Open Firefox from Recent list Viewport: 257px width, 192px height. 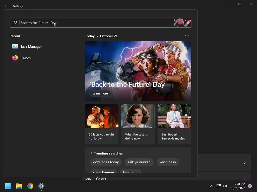(22, 58)
